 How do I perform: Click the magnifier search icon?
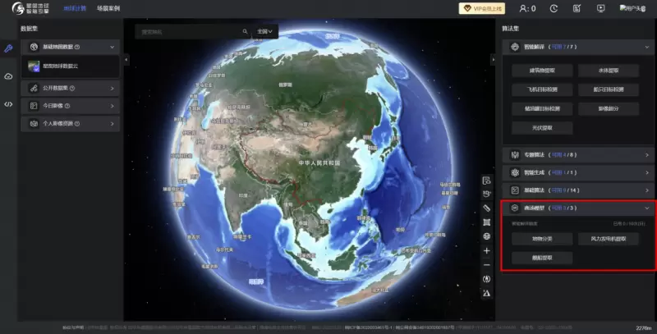pyautogui.click(x=245, y=31)
